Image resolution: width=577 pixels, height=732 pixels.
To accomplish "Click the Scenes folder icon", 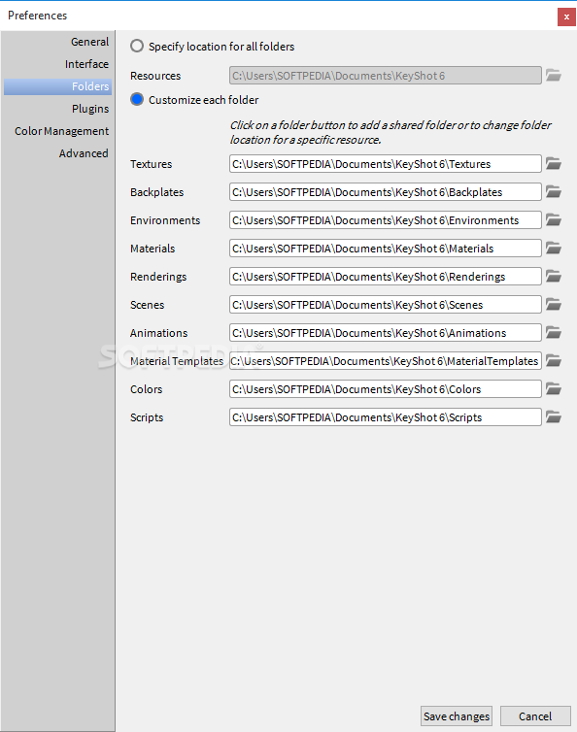I will 553,305.
